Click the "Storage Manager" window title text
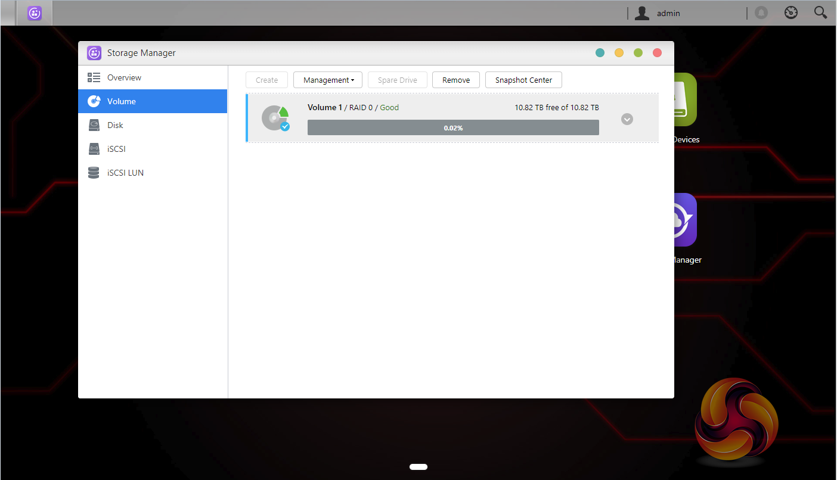Viewport: 837px width, 480px height. click(x=141, y=53)
